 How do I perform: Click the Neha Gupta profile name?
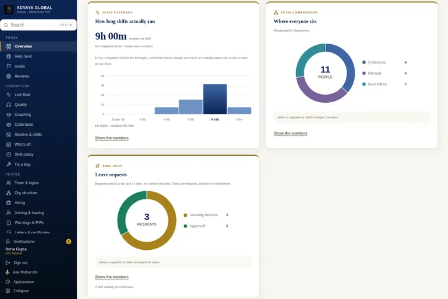pos(16,249)
